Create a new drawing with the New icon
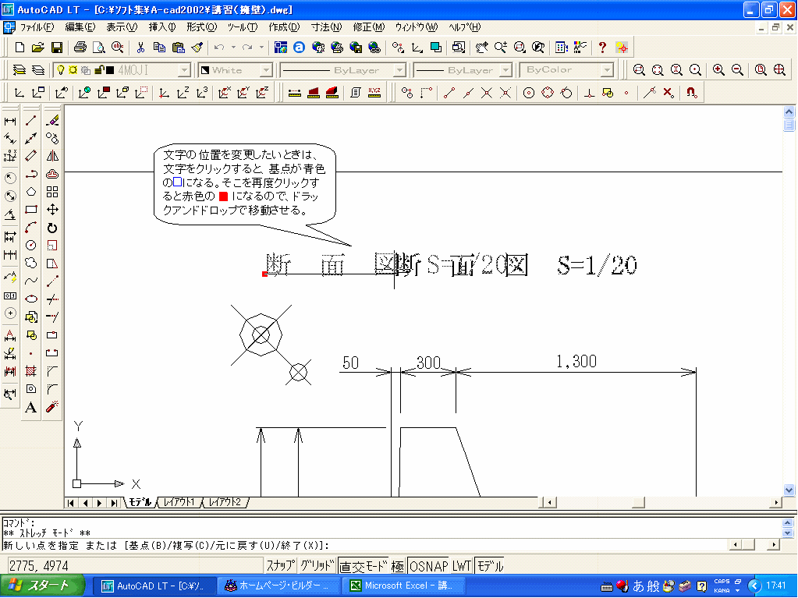 pyautogui.click(x=20, y=48)
